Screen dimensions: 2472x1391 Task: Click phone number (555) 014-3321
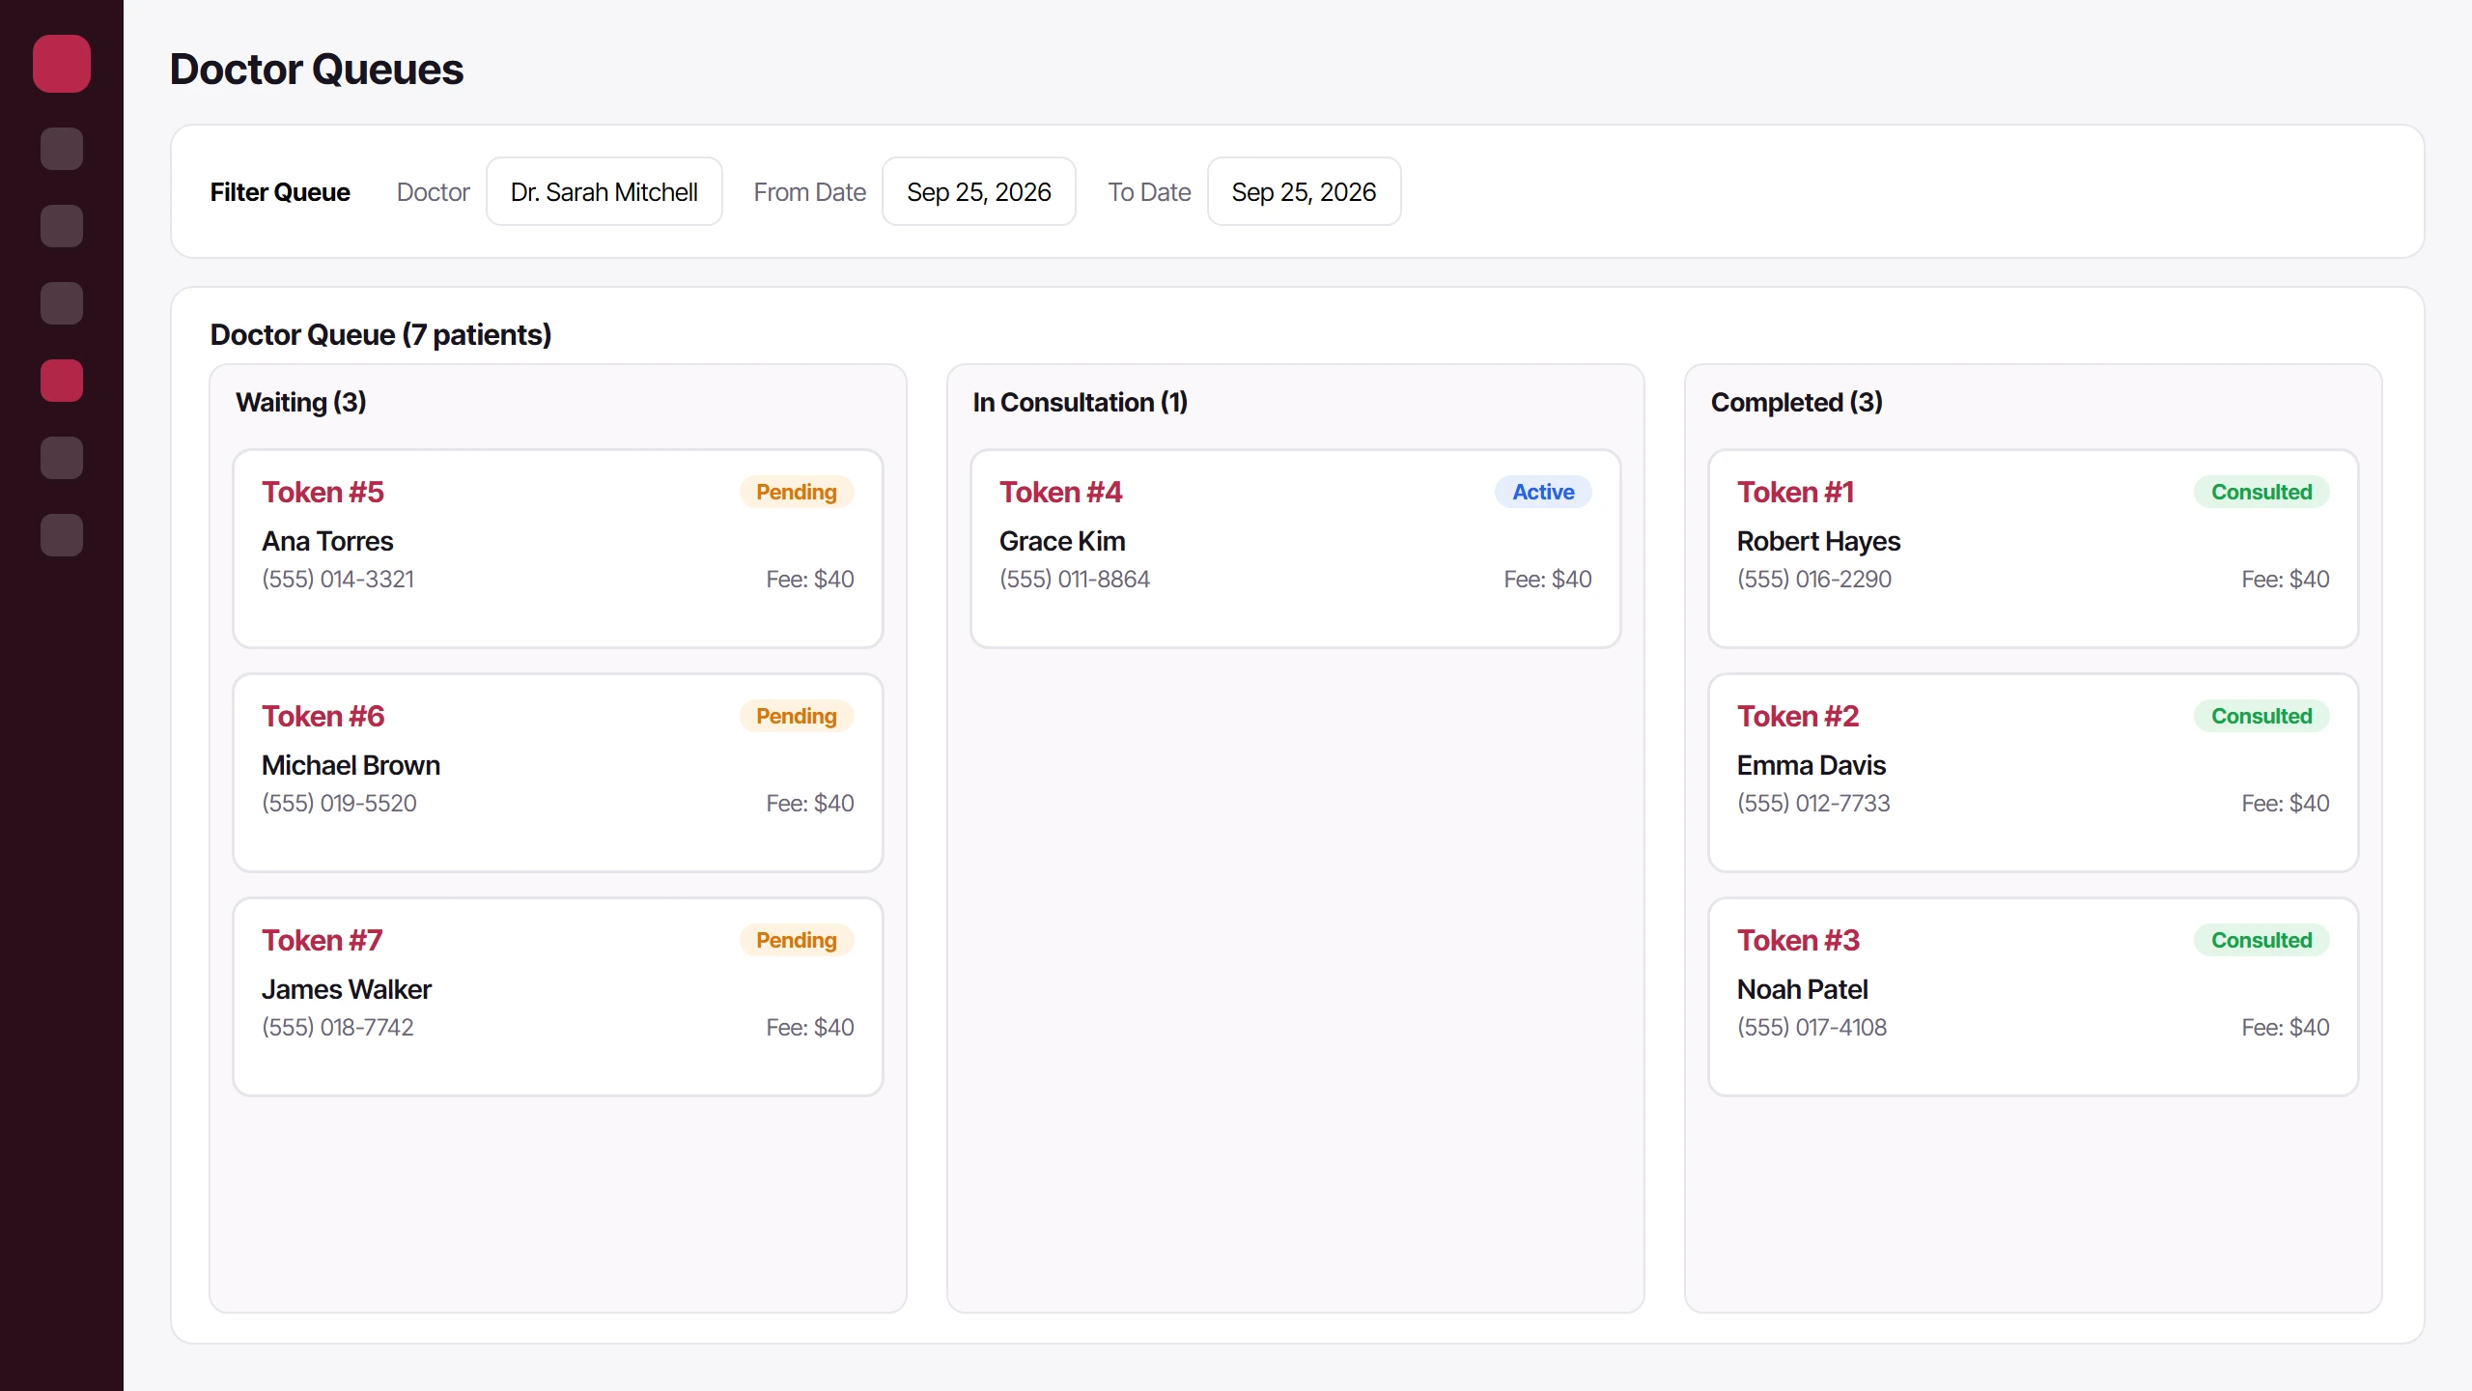coord(338,579)
